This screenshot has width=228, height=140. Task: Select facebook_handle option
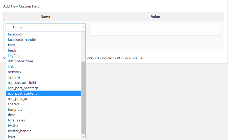tap(22, 40)
